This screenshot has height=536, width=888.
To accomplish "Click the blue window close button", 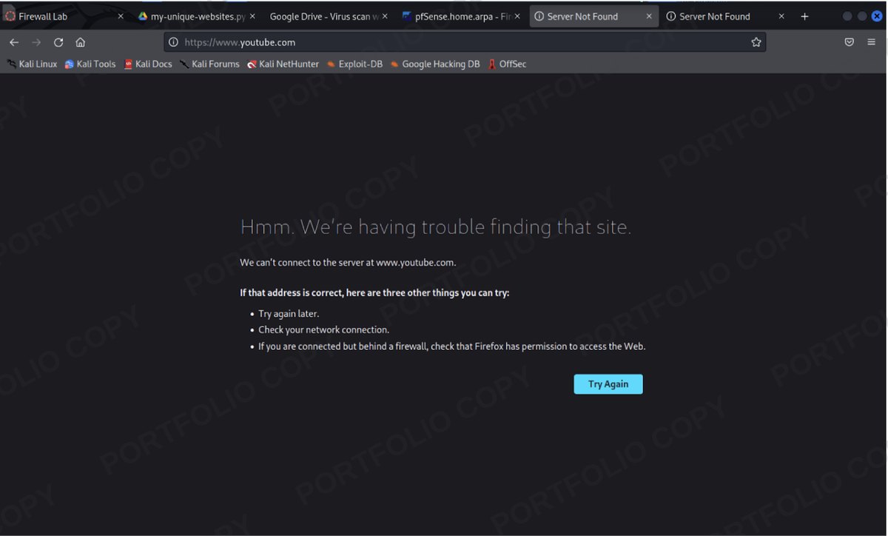I will [x=877, y=16].
